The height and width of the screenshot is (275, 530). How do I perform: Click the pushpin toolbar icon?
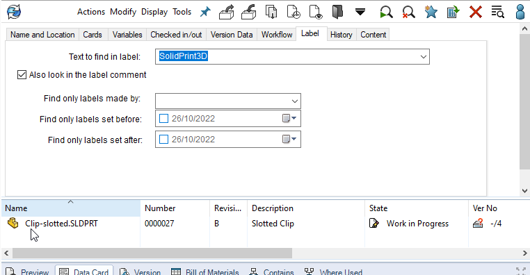204,12
